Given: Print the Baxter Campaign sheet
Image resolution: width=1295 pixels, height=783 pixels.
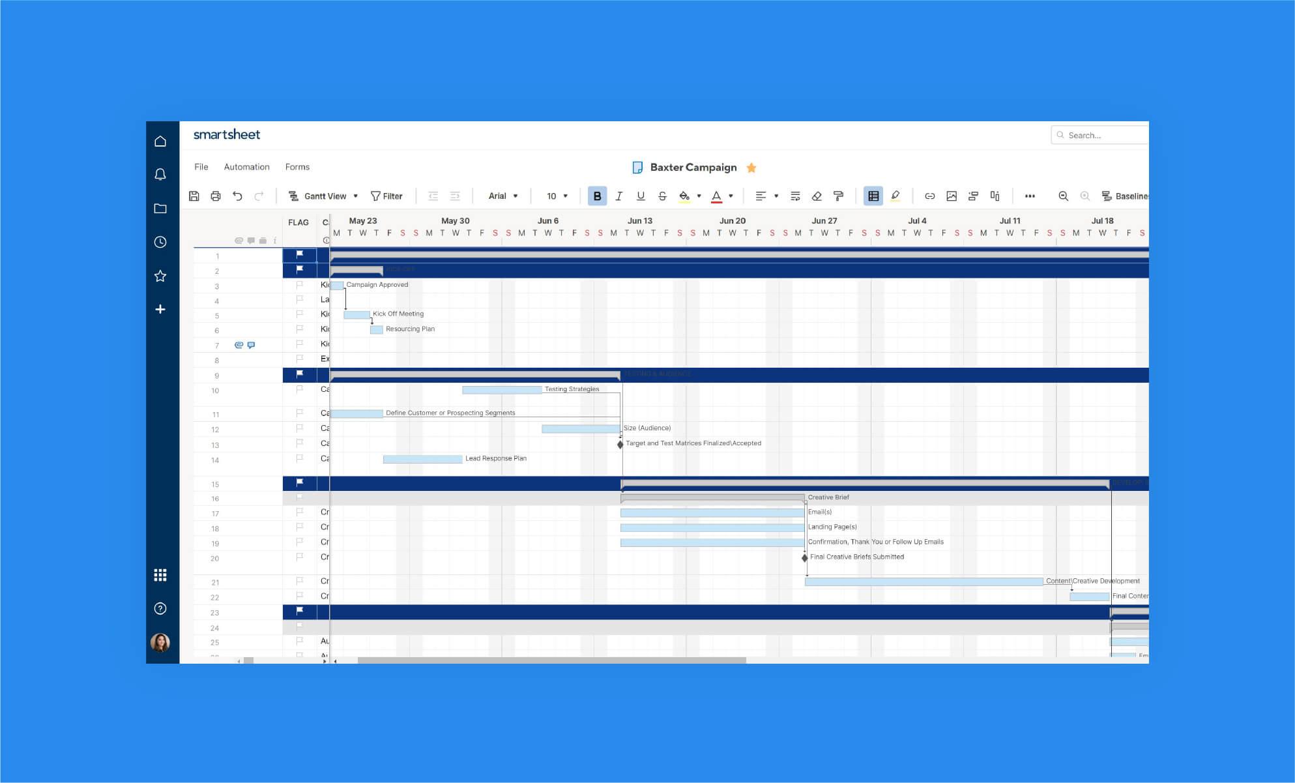Looking at the screenshot, I should [x=216, y=196].
